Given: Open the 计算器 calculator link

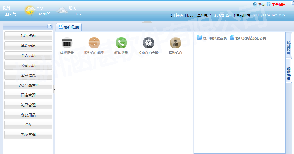Looking at the screenshot, I should (x=178, y=15).
